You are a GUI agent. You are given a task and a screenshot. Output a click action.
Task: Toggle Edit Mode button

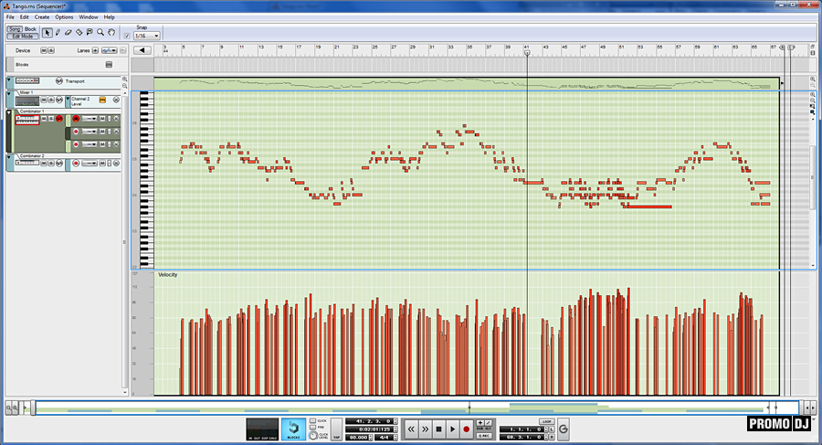tap(23, 37)
